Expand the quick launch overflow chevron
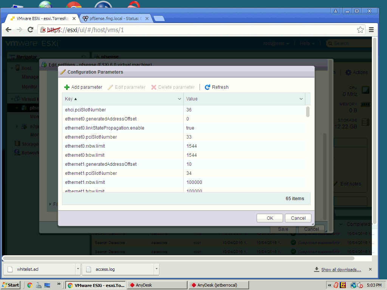The width and height of the screenshot is (387, 290). click(x=59, y=284)
